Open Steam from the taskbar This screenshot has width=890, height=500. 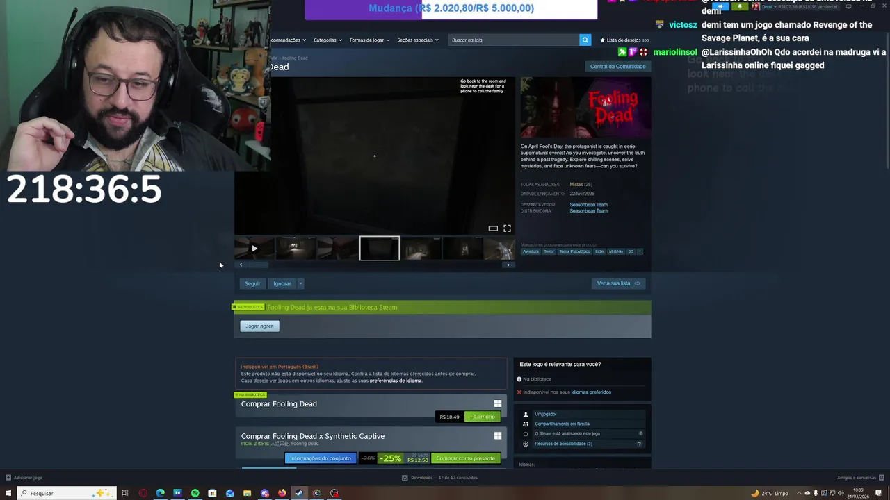point(299,493)
